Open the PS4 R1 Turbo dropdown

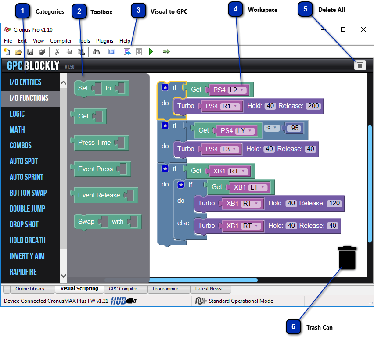[x=230, y=106]
